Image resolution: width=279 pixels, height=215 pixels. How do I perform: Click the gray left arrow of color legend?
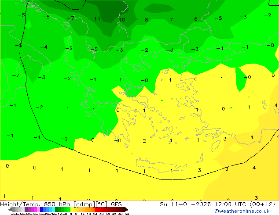point(10,209)
